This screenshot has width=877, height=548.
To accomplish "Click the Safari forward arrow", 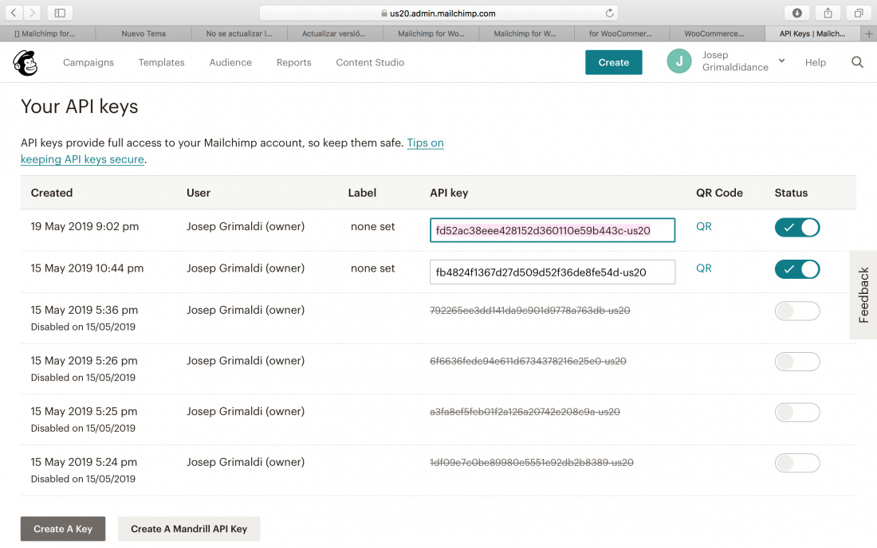I will [x=33, y=13].
